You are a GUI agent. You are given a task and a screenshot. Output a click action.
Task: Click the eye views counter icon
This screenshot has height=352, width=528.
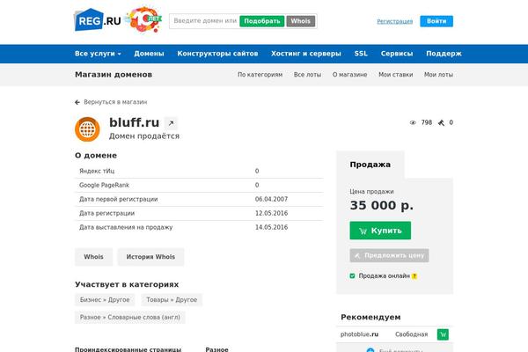coord(413,122)
